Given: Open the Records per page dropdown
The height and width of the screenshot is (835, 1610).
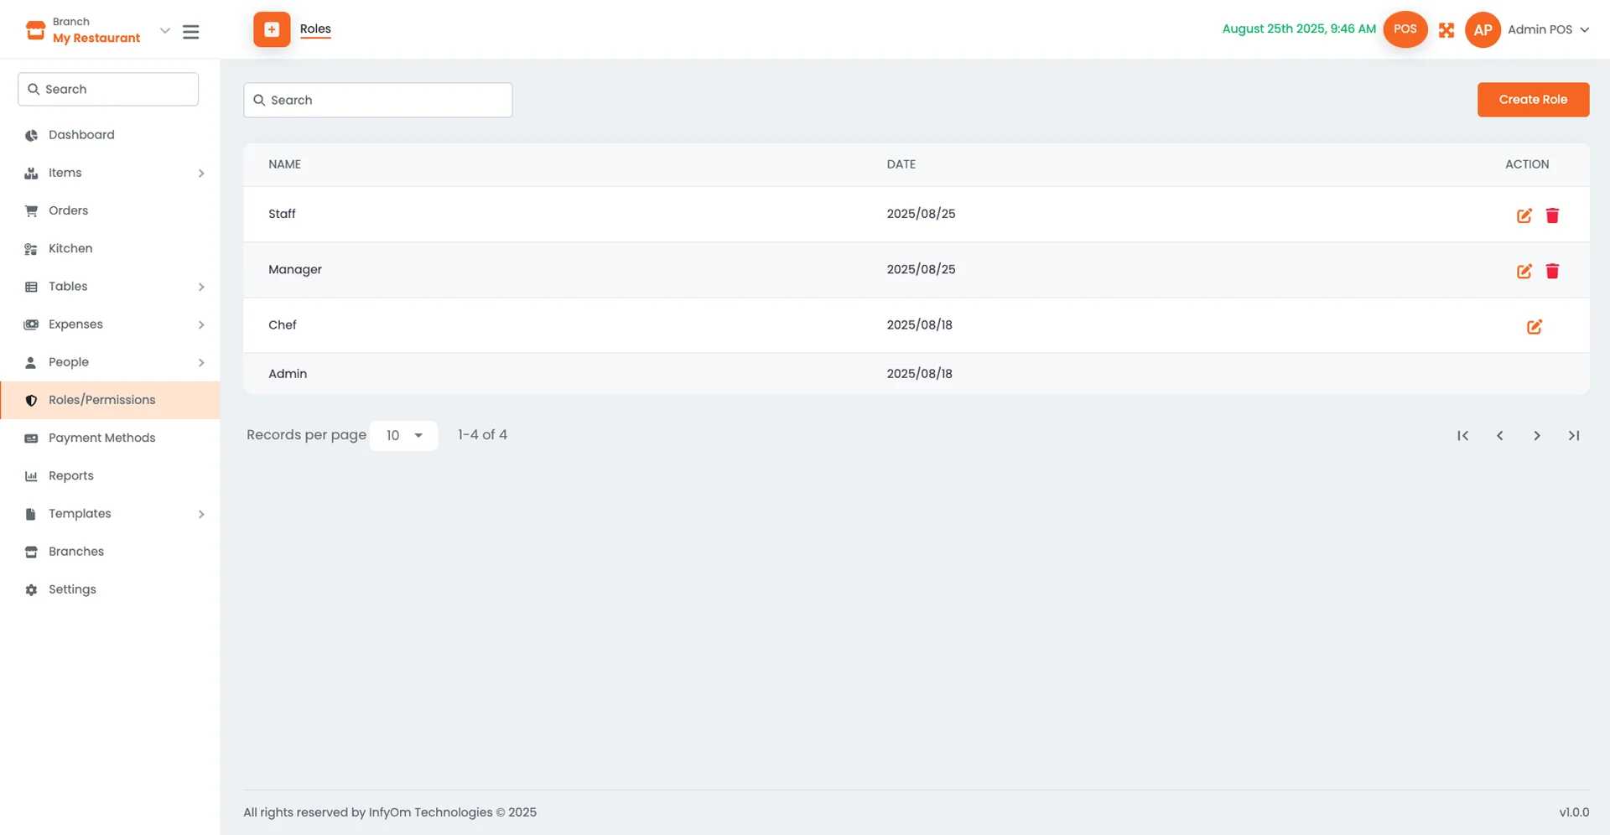Looking at the screenshot, I should pyautogui.click(x=403, y=436).
